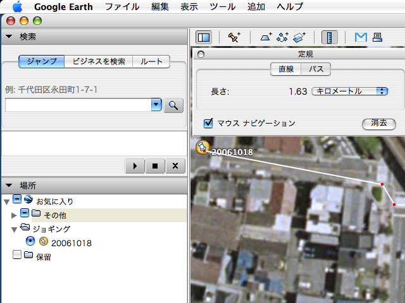Uncheck マウス ナビゲーション checkbox
This screenshot has height=303, width=405.
click(x=208, y=123)
